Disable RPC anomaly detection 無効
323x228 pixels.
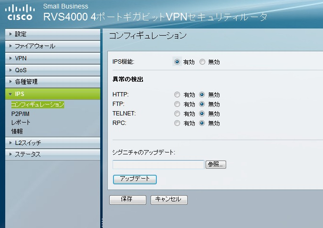coord(202,123)
